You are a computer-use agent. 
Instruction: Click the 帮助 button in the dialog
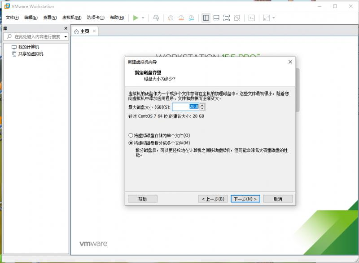coord(143,199)
